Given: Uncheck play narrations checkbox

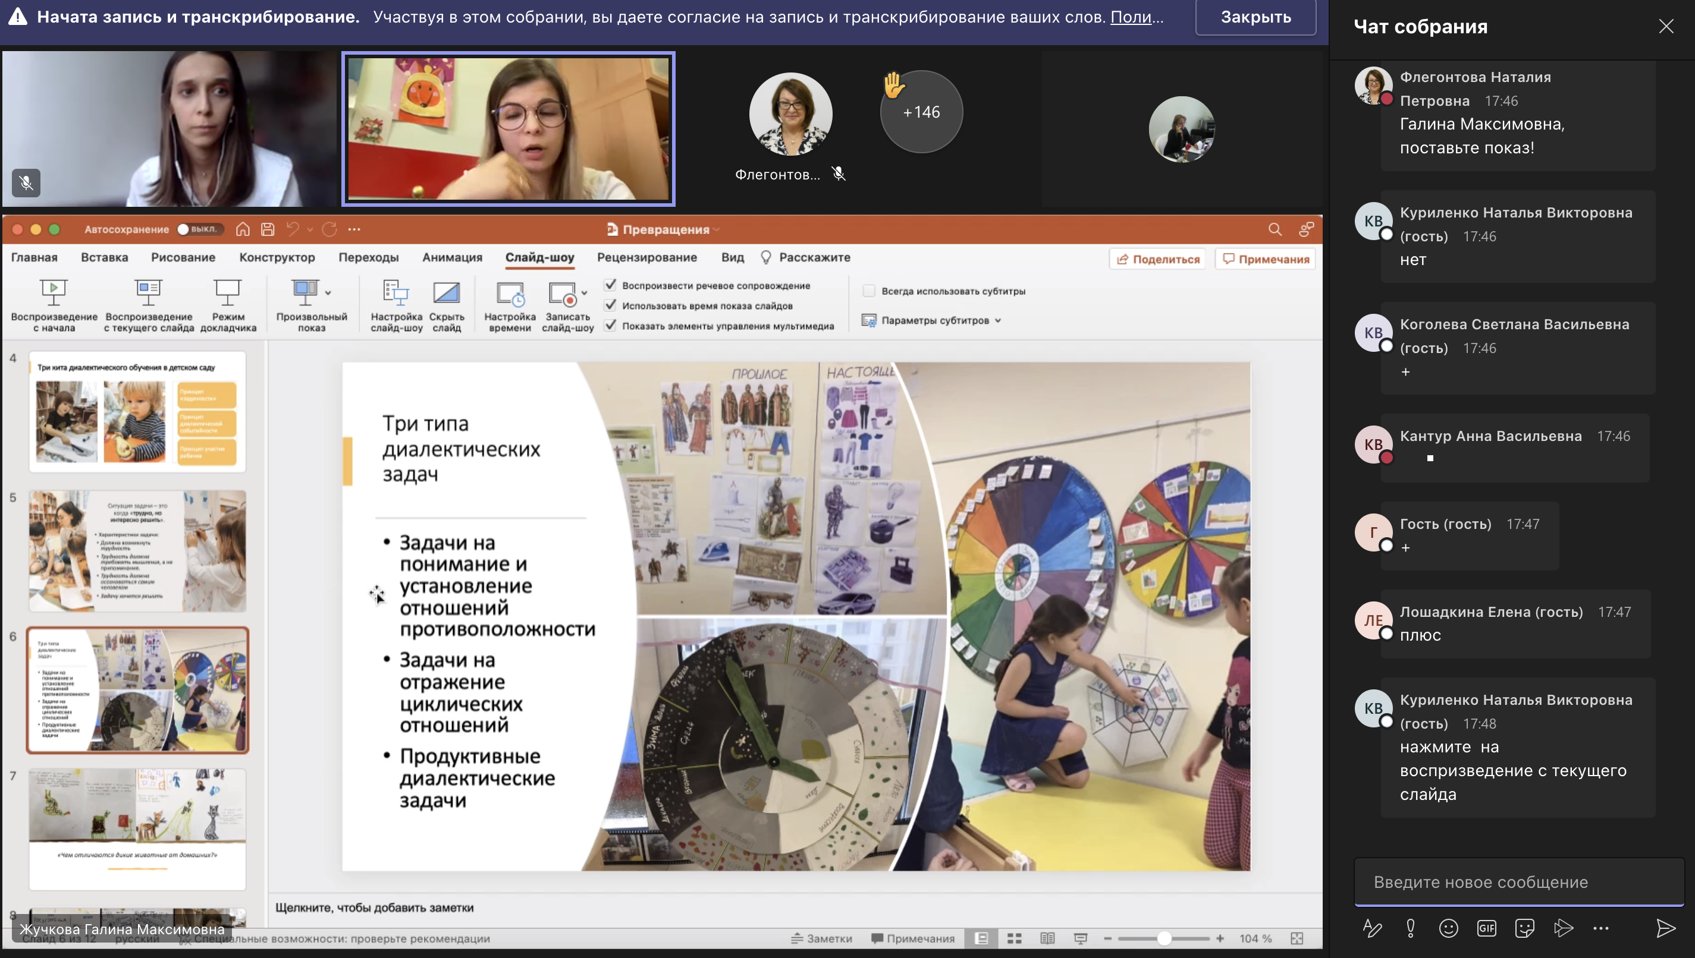Looking at the screenshot, I should click(611, 285).
